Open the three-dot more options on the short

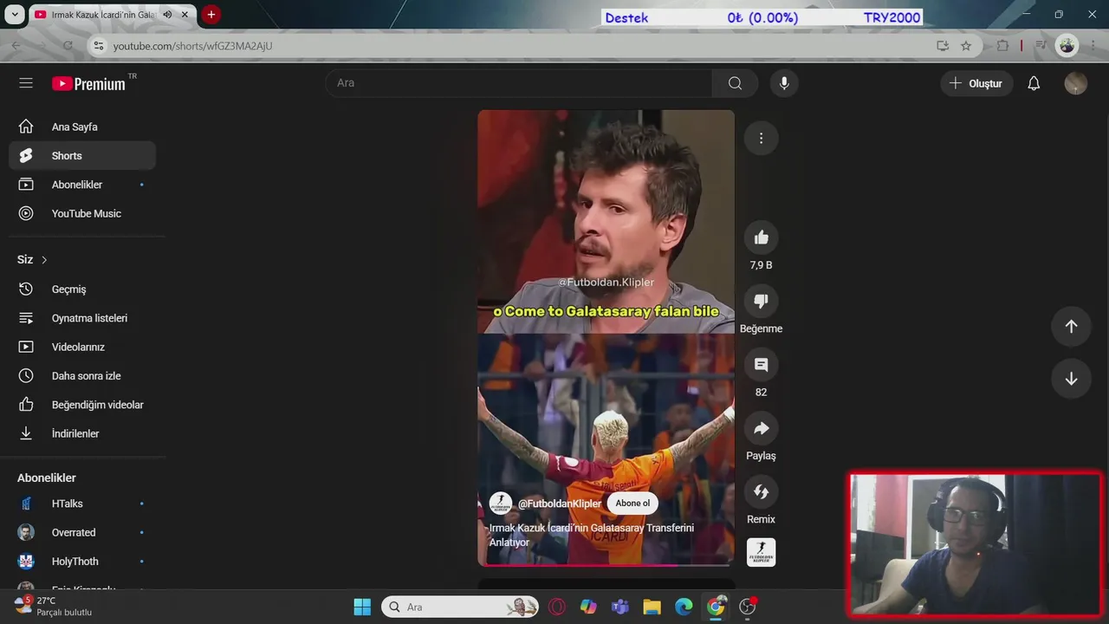point(762,138)
